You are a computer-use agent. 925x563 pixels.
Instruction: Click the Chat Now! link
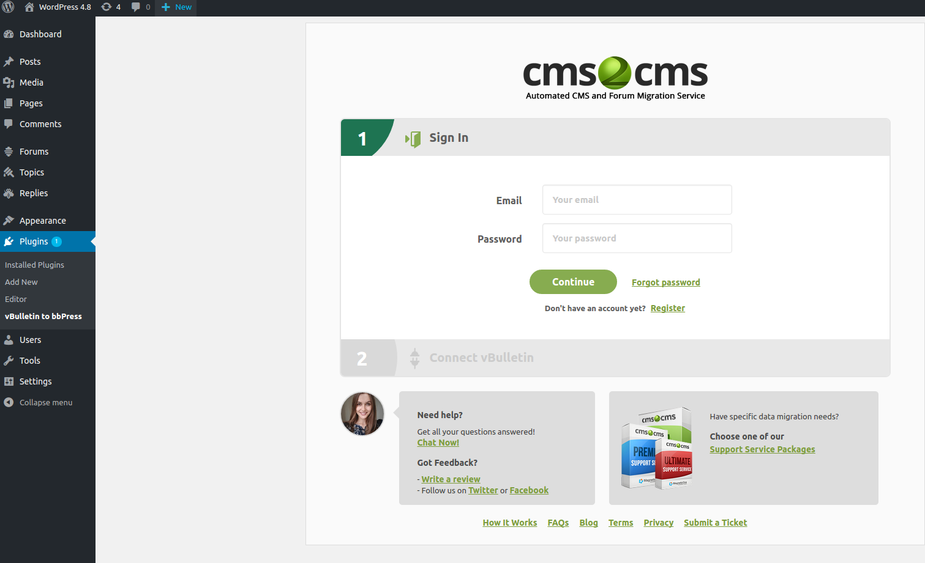click(x=438, y=443)
